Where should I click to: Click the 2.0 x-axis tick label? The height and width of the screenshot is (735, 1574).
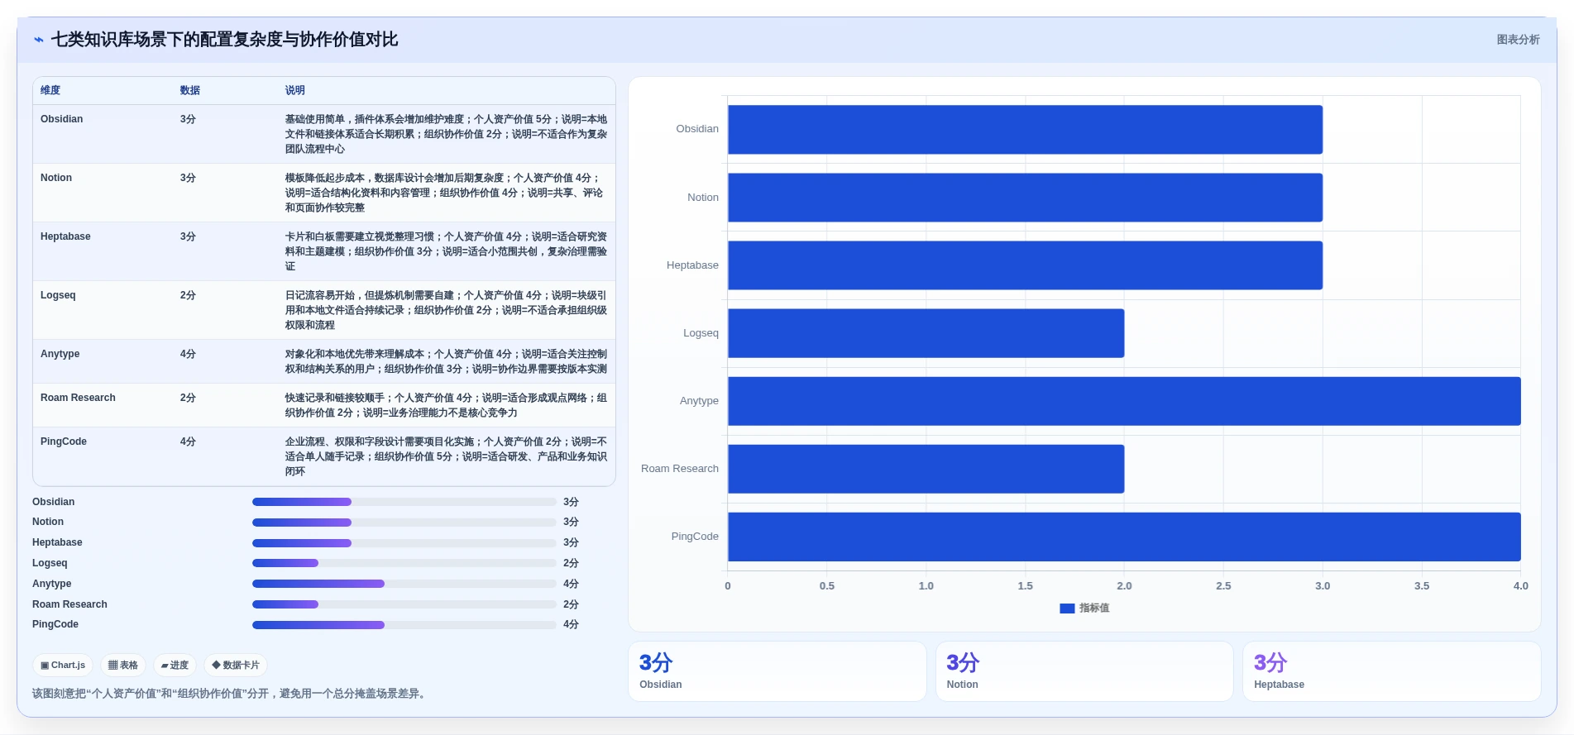pyautogui.click(x=1124, y=586)
